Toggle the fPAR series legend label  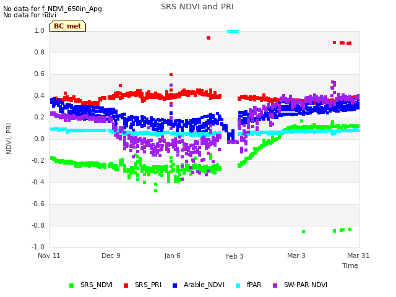[254, 285]
